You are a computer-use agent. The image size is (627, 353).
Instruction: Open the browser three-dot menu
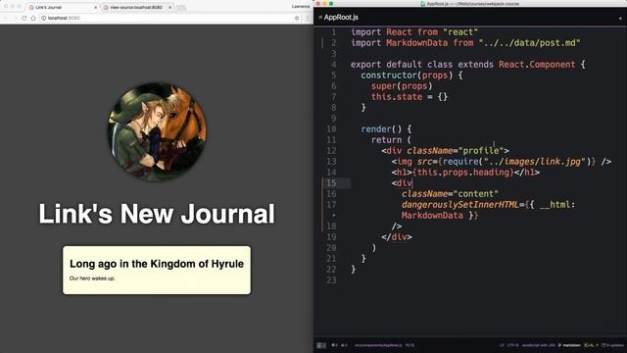click(308, 18)
